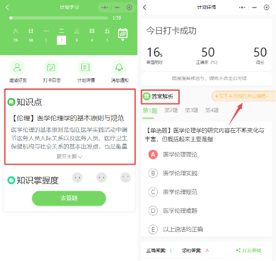Select answer option A 医学伦理理论

click(153, 154)
